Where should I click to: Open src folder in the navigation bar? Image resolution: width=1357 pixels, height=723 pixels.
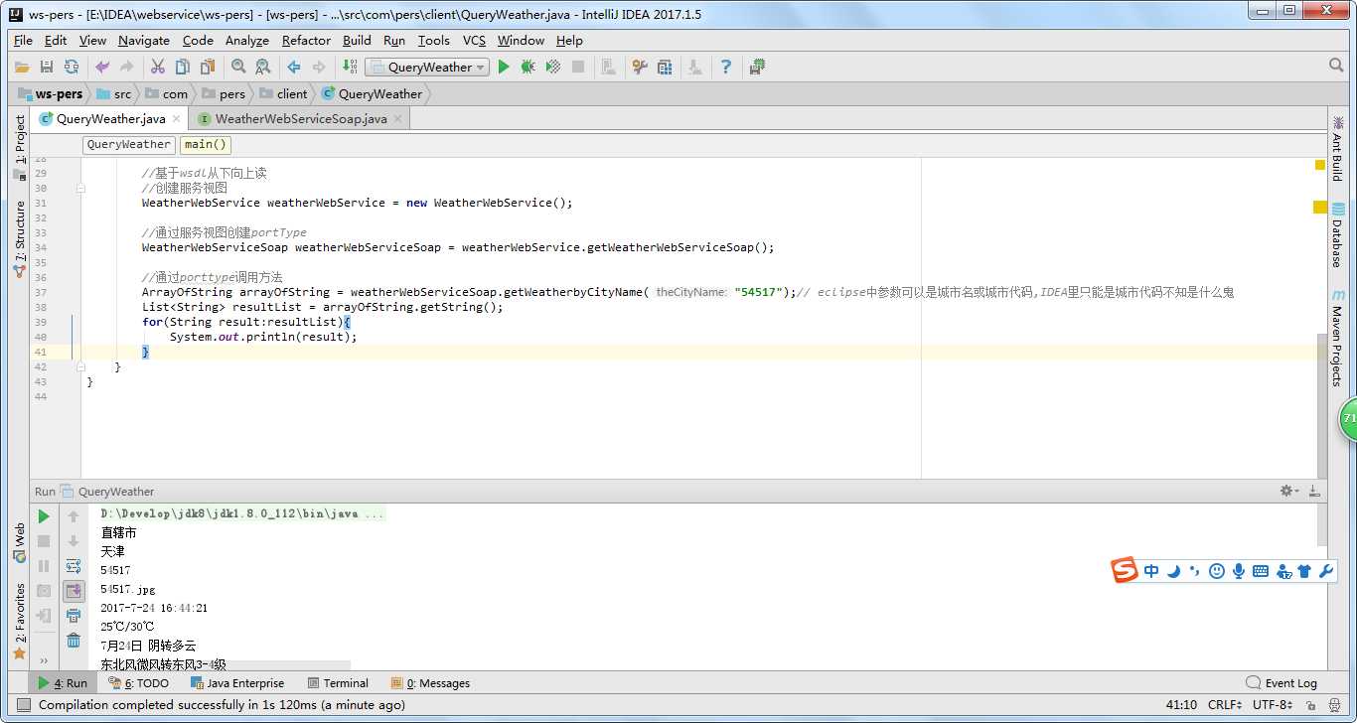pos(113,94)
